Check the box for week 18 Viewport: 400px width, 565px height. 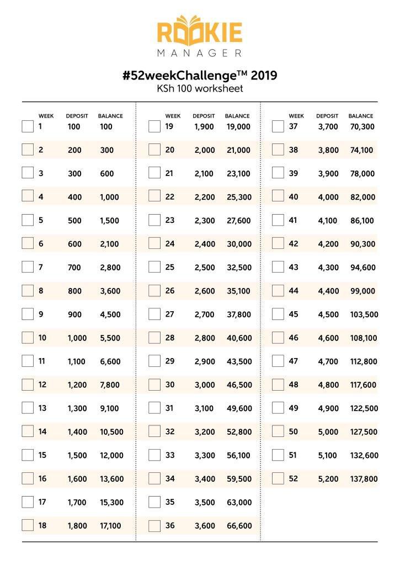pos(28,525)
